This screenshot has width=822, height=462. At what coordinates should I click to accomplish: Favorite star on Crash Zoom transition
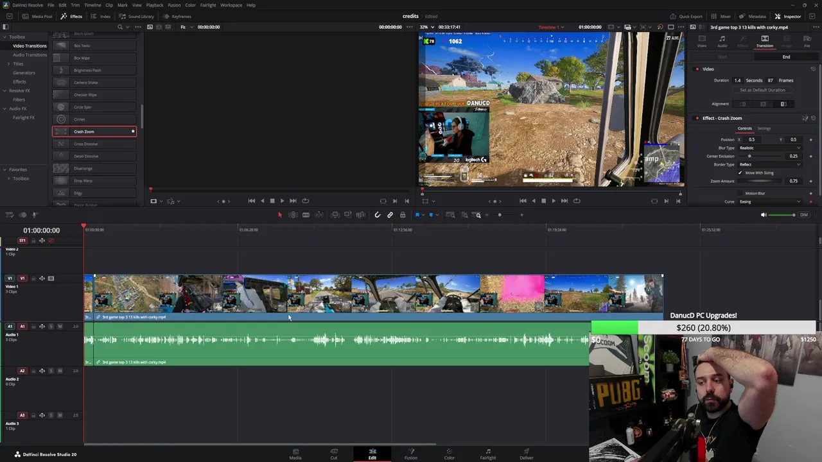(133, 132)
